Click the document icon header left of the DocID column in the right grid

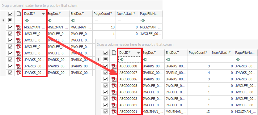(113, 53)
